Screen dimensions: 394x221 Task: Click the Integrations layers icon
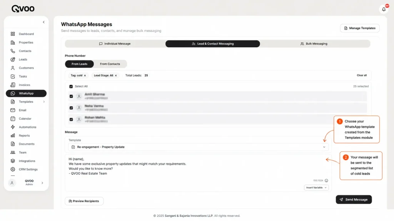13,161
